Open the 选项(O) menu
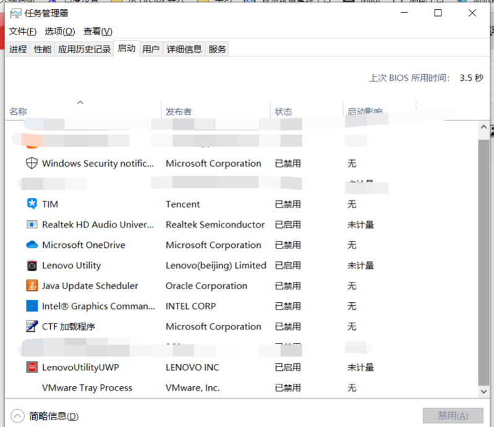 click(59, 32)
